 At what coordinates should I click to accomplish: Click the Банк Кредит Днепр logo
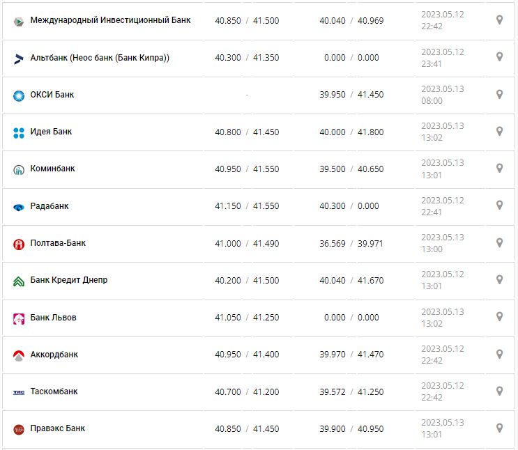pyautogui.click(x=19, y=281)
